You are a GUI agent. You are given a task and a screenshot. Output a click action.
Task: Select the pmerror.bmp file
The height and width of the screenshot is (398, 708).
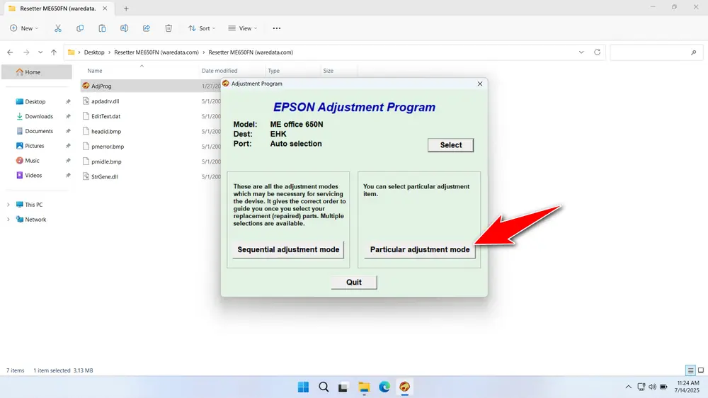point(108,147)
